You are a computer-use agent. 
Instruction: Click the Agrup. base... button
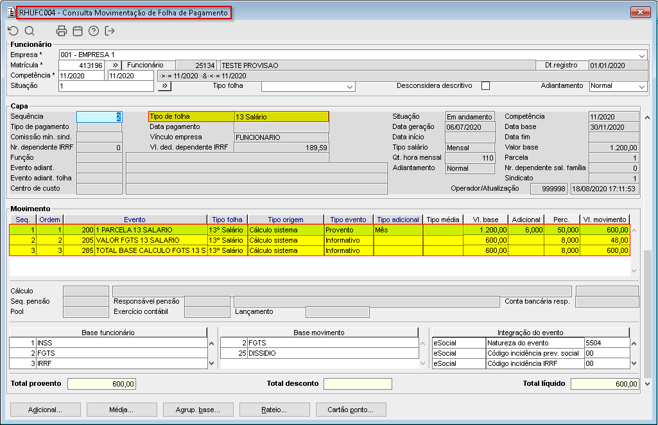point(198,410)
